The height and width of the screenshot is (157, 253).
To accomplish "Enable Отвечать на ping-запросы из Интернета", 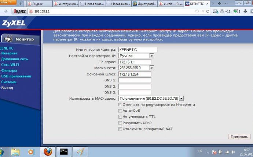I will 120,105.
